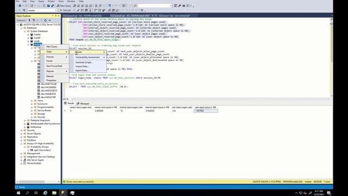
Task: Select the PolyBase folder
Action: pos(32,140)
